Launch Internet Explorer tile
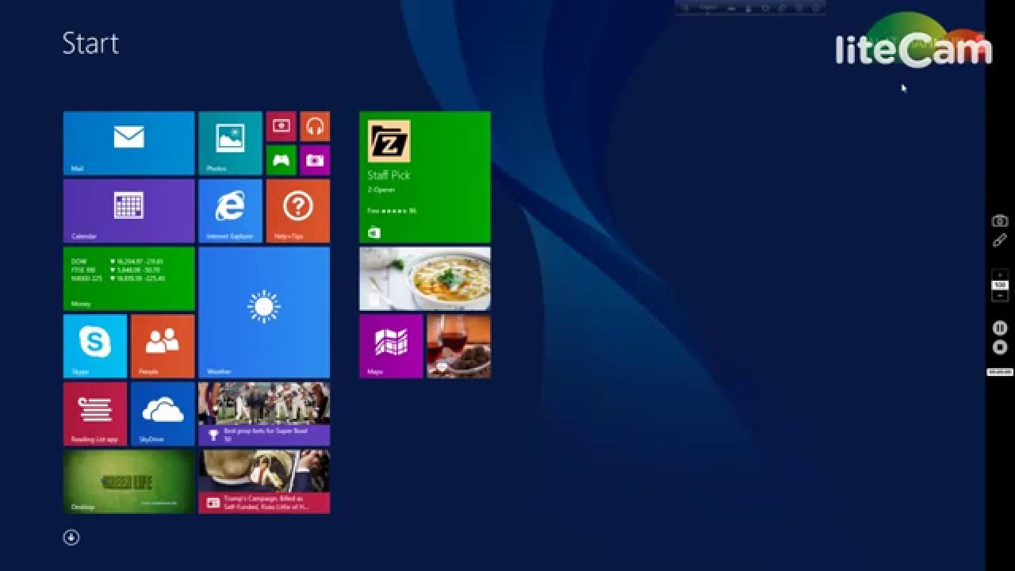Viewport: 1015px width, 571px height. coord(230,211)
